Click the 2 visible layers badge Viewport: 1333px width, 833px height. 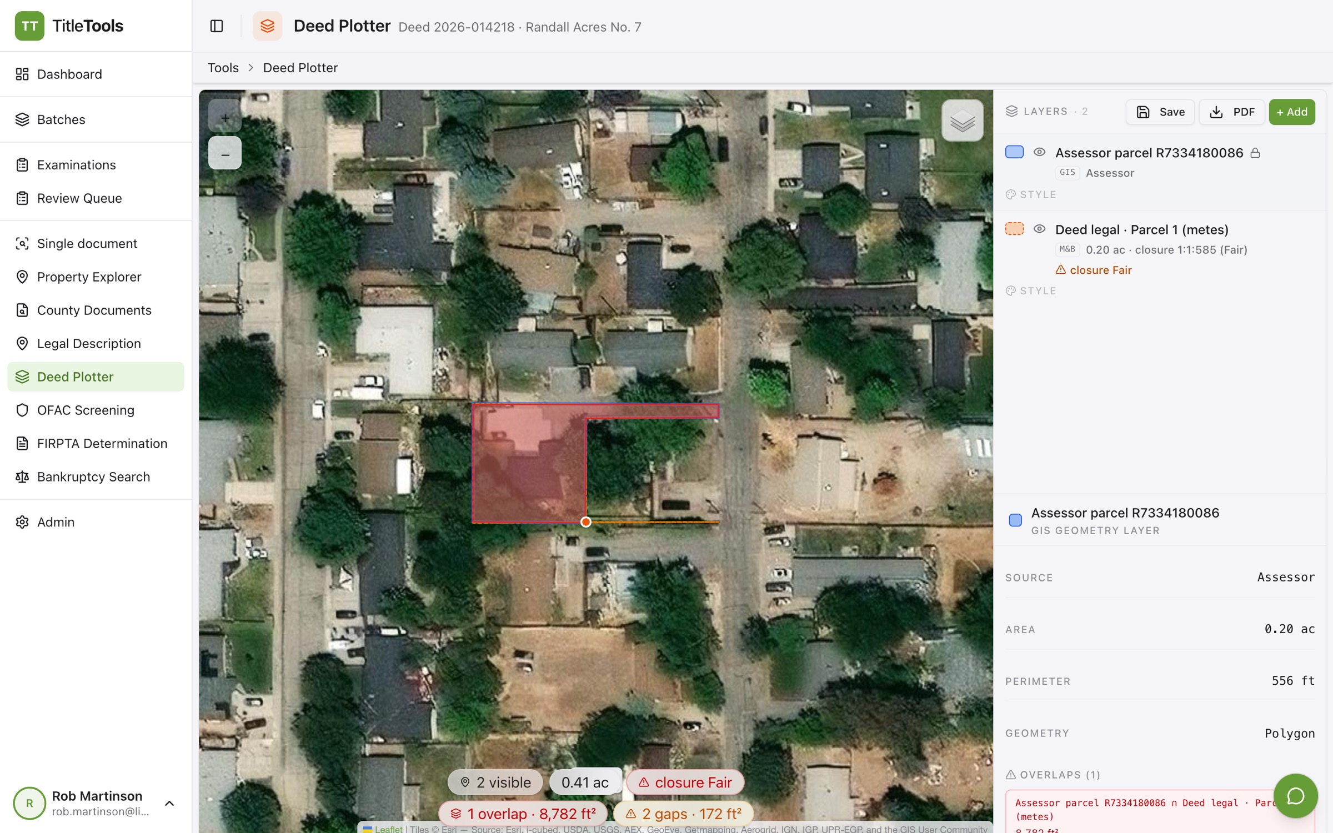495,782
